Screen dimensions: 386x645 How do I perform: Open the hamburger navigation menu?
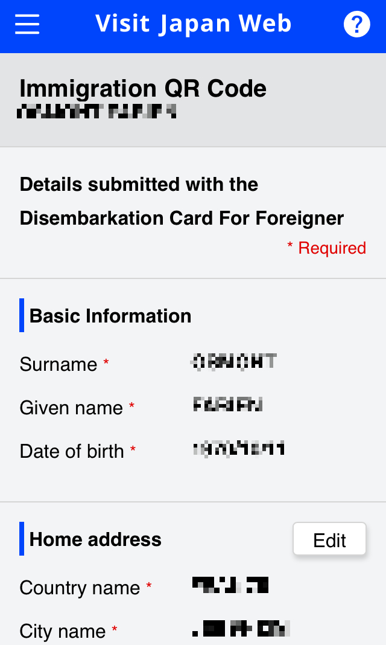pos(27,25)
